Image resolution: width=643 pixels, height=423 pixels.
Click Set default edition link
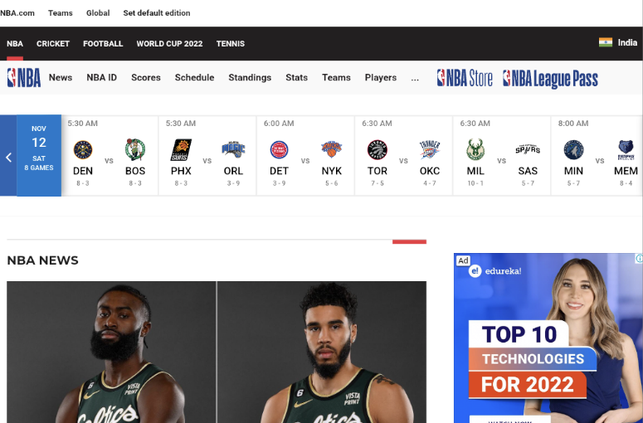tap(157, 12)
